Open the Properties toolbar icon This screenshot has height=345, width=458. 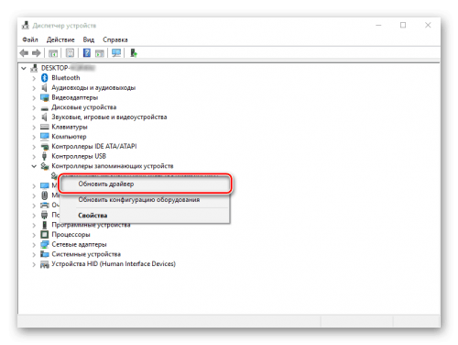[x=70, y=53]
